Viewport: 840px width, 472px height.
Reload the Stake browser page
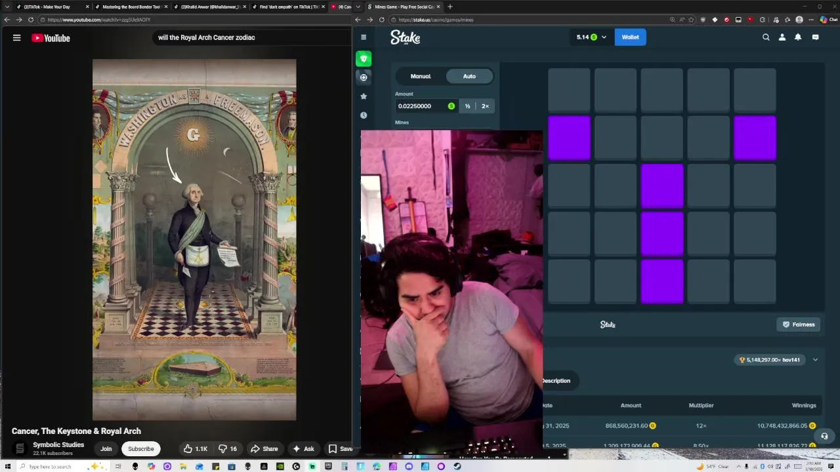click(381, 20)
